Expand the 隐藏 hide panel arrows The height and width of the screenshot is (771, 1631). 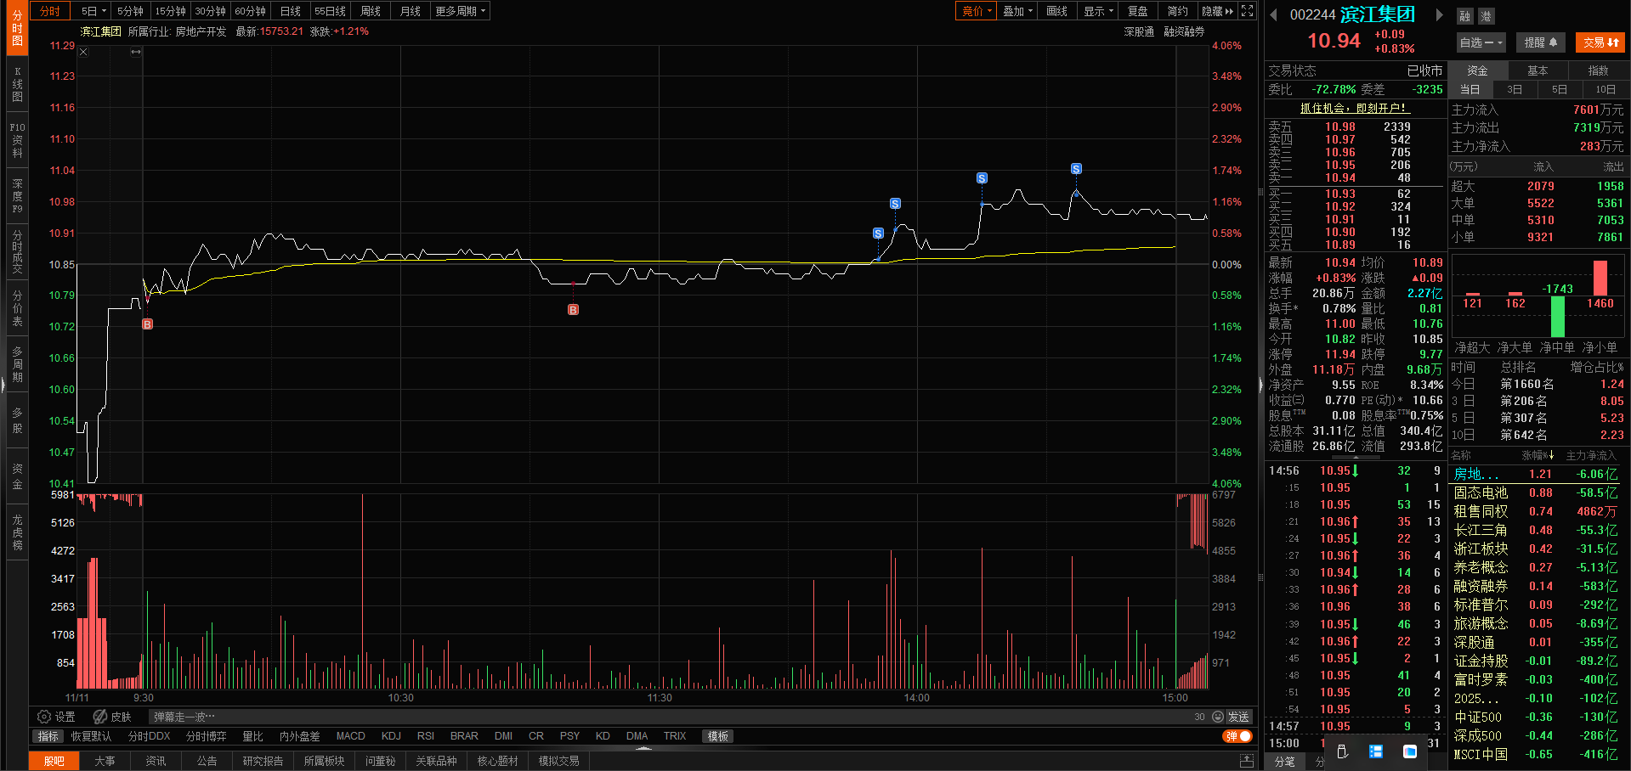click(x=1217, y=11)
